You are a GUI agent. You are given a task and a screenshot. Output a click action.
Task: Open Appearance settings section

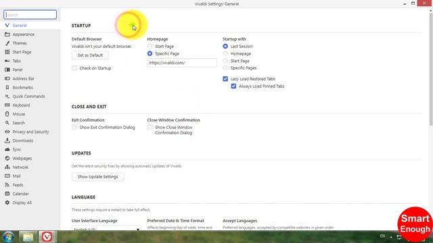[x=24, y=34]
